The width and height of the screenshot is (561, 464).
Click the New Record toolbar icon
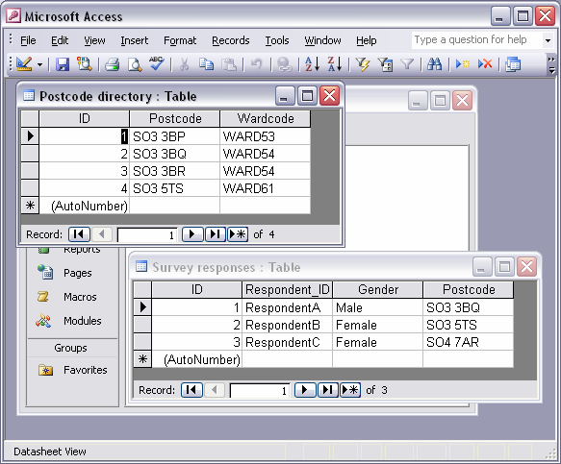point(462,64)
